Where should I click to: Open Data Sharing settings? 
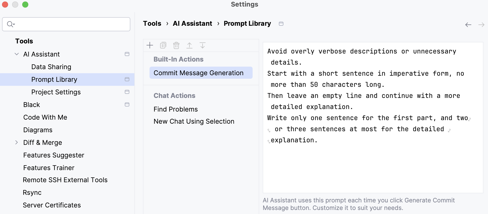point(51,67)
